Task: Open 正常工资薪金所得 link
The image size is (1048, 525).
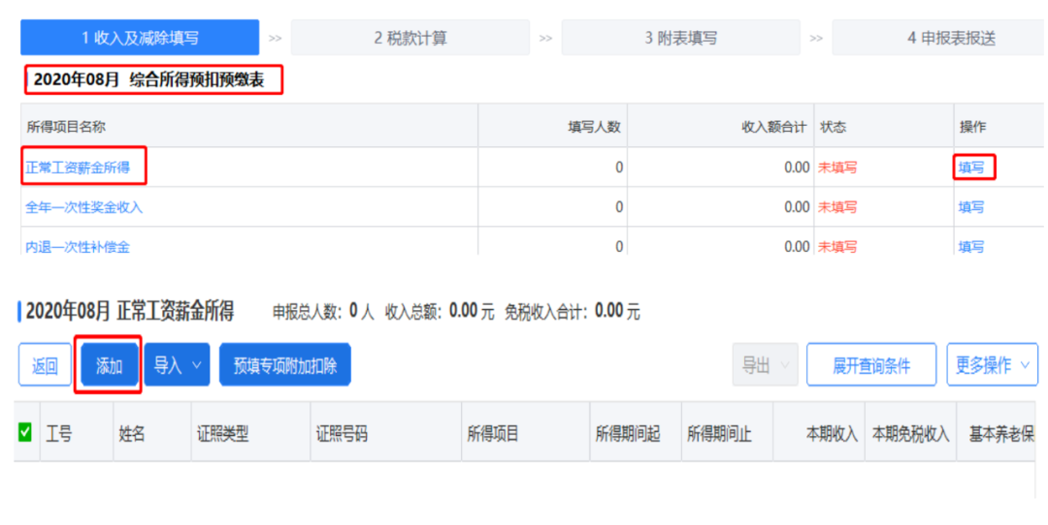Action: tap(78, 168)
